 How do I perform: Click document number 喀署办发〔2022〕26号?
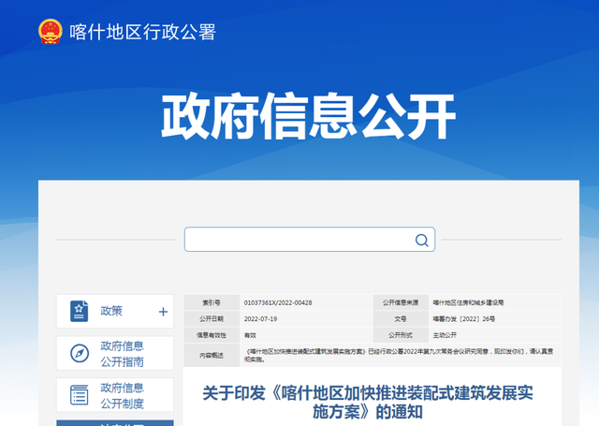tap(464, 318)
